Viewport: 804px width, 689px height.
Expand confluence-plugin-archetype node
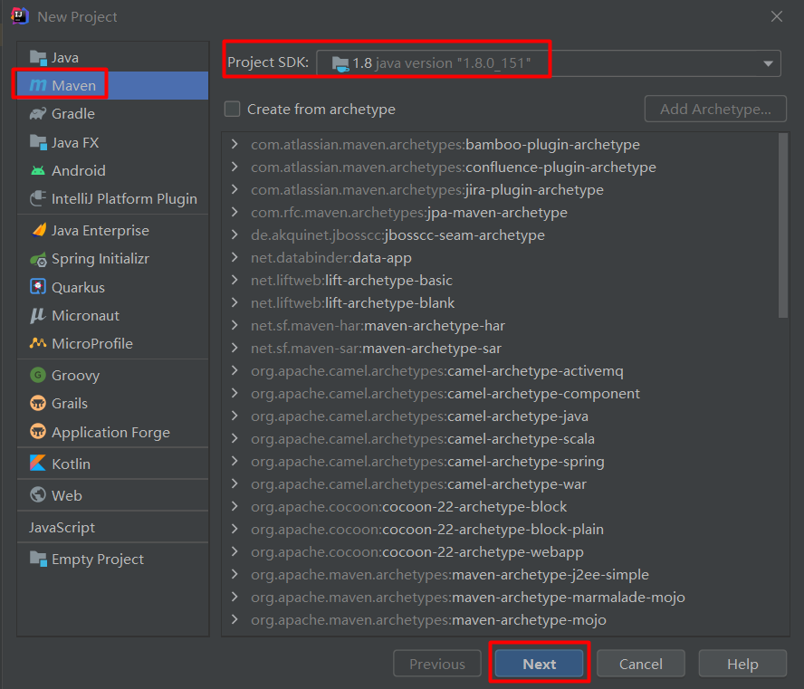[234, 167]
